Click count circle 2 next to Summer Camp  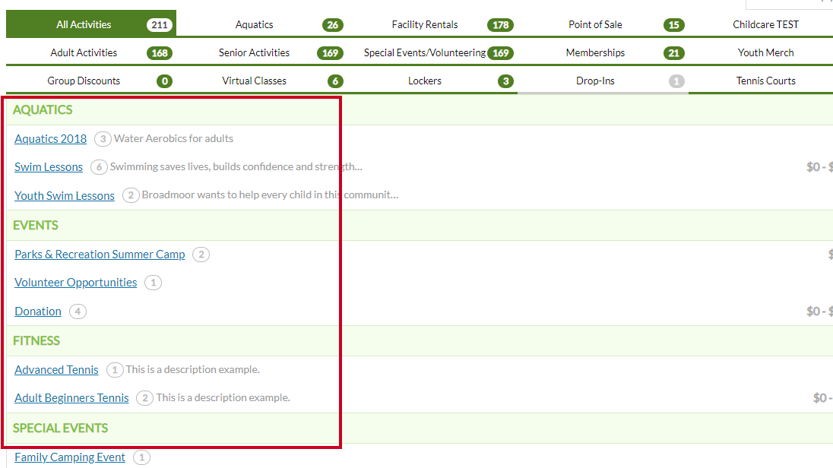pyautogui.click(x=201, y=255)
